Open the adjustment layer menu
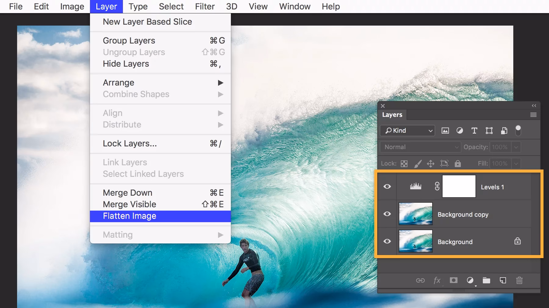 coord(470,281)
